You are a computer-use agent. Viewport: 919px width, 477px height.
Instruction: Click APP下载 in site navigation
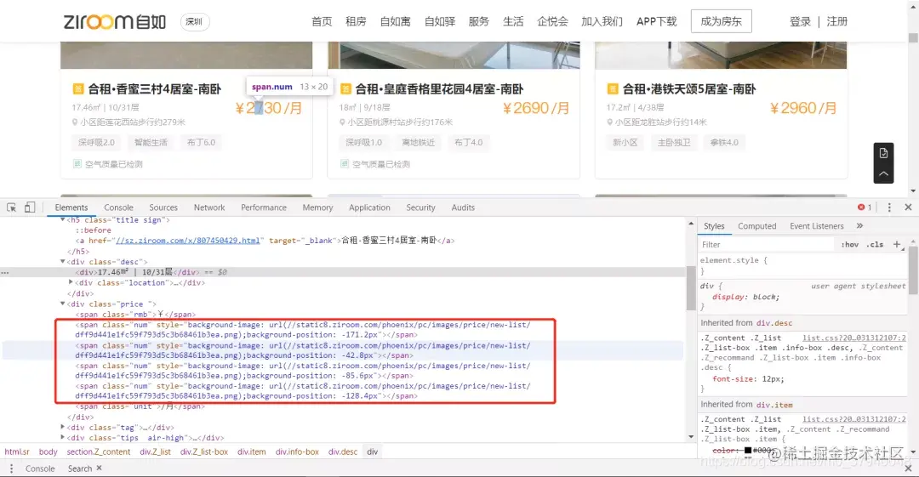click(656, 22)
